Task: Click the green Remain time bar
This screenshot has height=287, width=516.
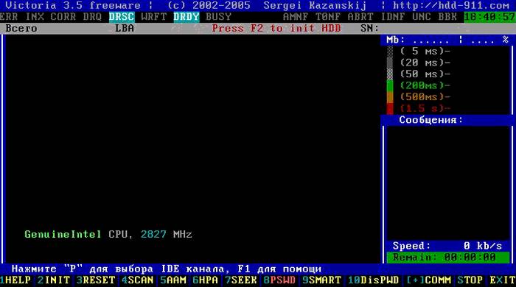Action: (x=448, y=258)
